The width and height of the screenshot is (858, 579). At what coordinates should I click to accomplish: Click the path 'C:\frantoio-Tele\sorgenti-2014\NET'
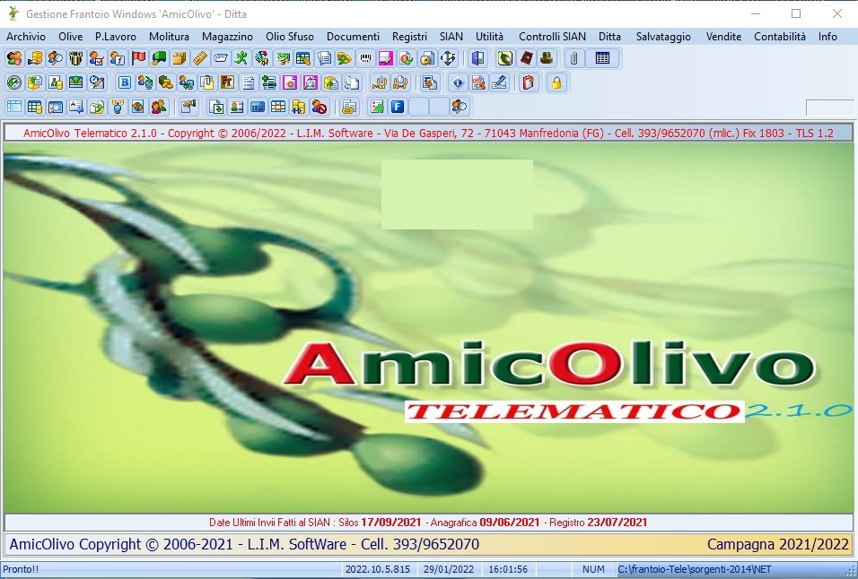pyautogui.click(x=695, y=569)
